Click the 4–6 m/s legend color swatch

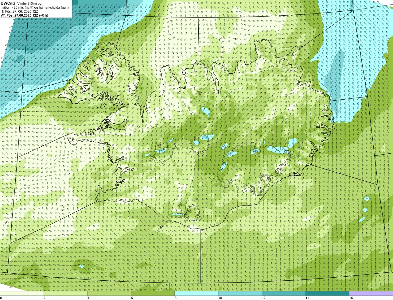point(109,294)
